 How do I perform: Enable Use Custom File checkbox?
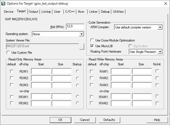(x=8, y=53)
